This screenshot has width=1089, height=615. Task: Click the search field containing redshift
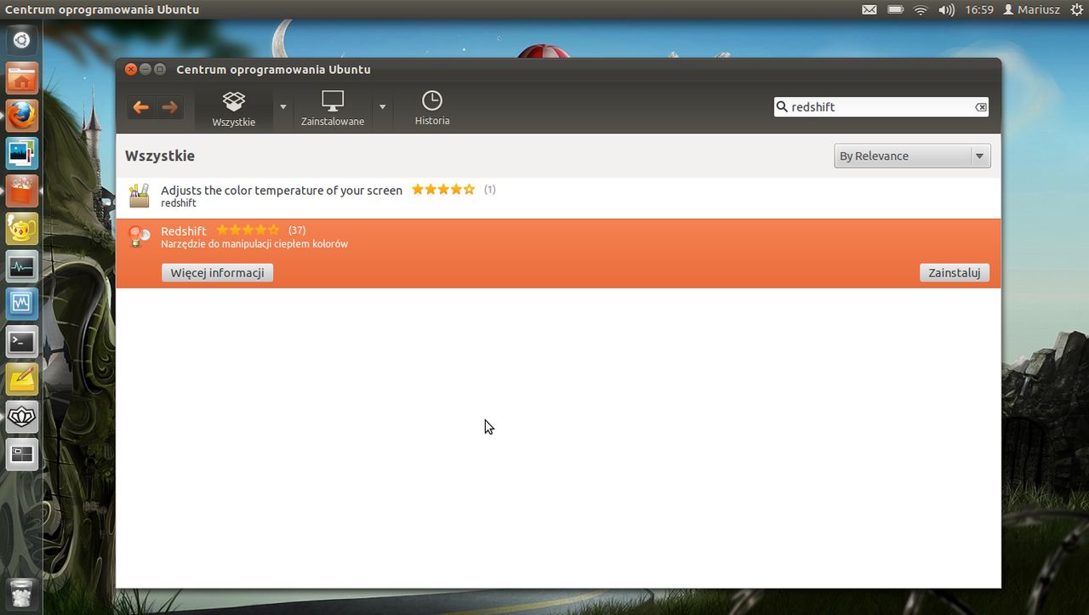click(x=881, y=107)
